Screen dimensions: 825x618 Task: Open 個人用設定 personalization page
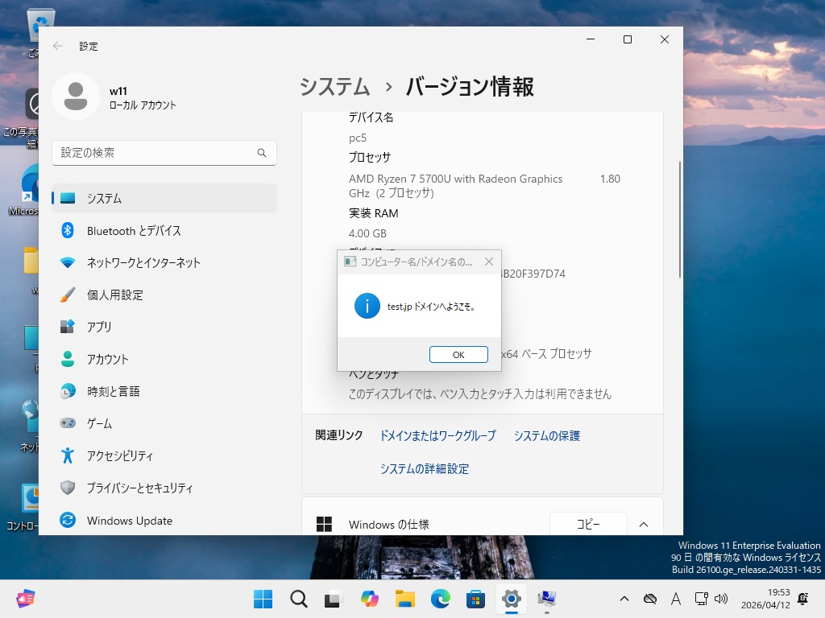[114, 295]
